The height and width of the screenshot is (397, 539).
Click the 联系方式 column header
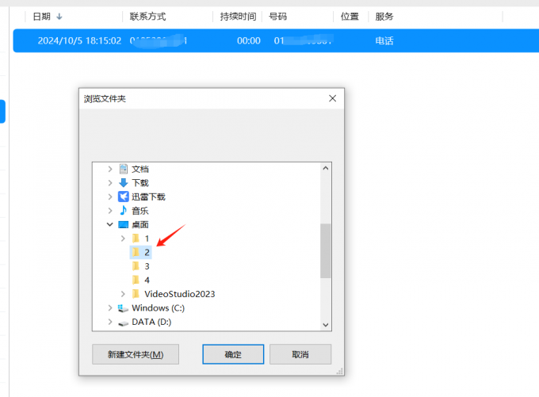(x=147, y=16)
